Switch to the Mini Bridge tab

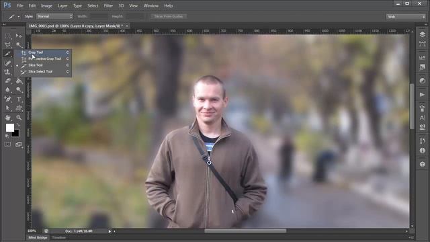(38, 237)
